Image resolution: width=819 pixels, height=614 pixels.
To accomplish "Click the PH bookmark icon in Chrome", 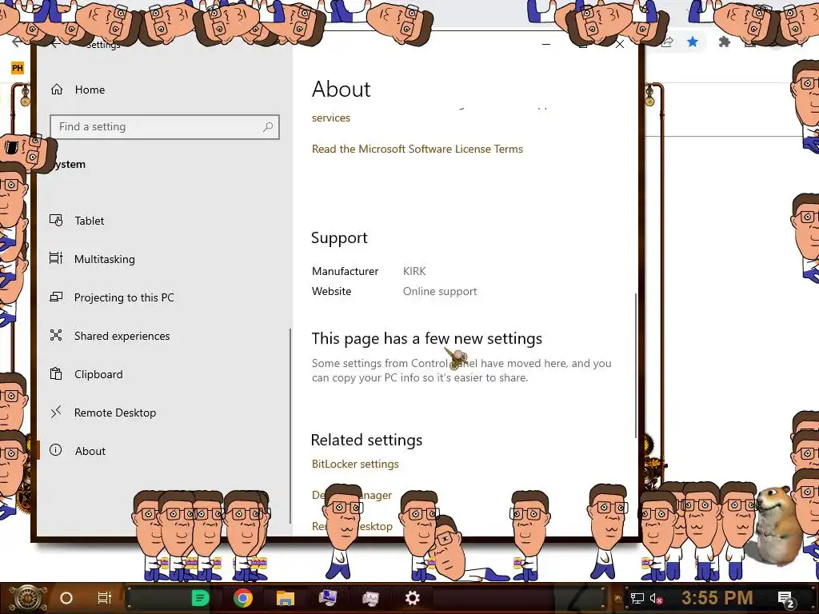I will [x=18, y=68].
